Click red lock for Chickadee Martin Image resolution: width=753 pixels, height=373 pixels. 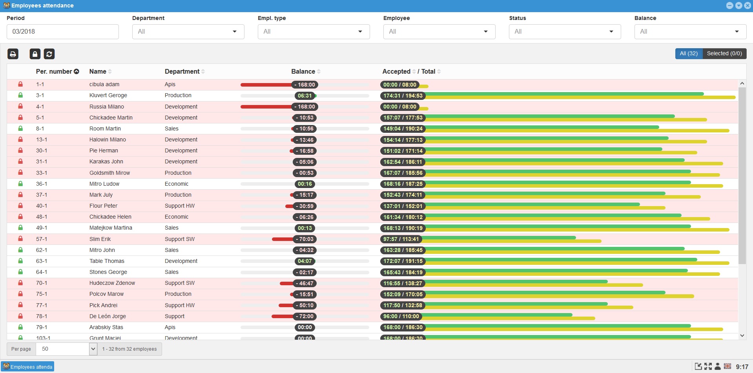[x=20, y=117]
